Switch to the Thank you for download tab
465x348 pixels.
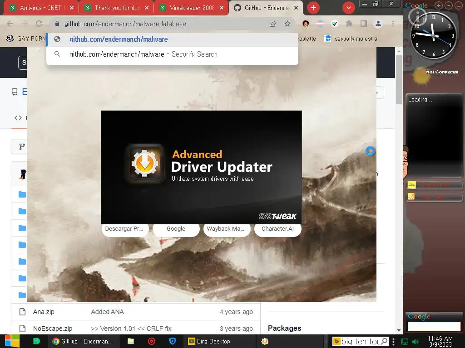coord(117,8)
